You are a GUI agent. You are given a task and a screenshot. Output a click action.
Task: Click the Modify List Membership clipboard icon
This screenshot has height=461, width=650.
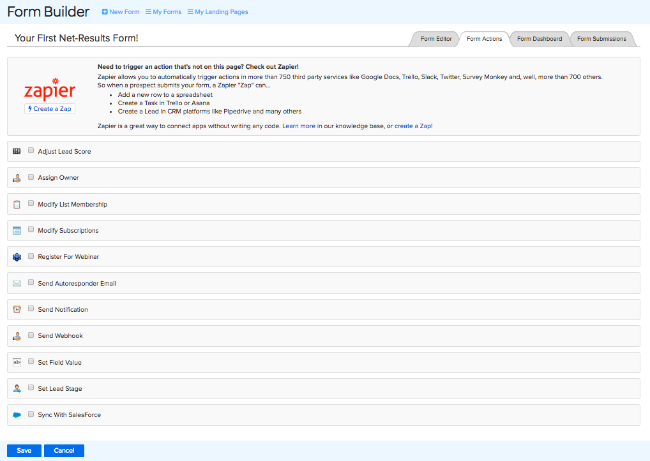click(x=17, y=205)
